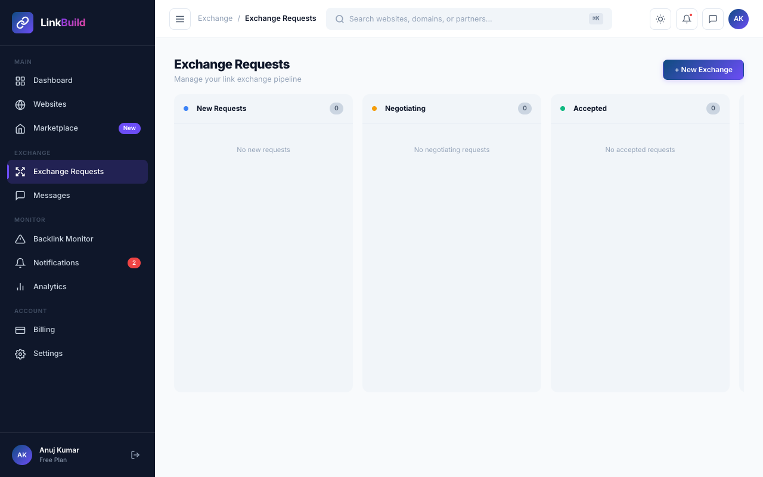Click the Exchange Requests page heading
This screenshot has width=763, height=477.
(232, 64)
